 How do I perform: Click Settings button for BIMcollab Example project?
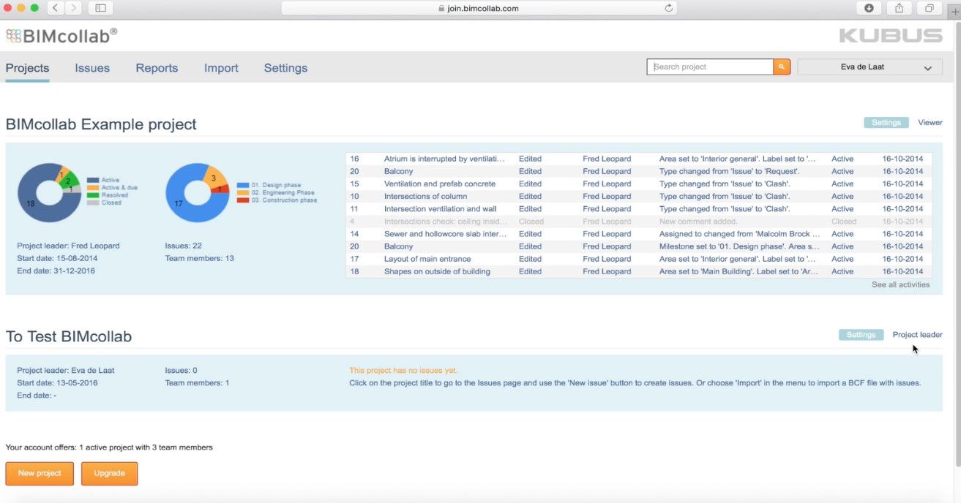(886, 122)
